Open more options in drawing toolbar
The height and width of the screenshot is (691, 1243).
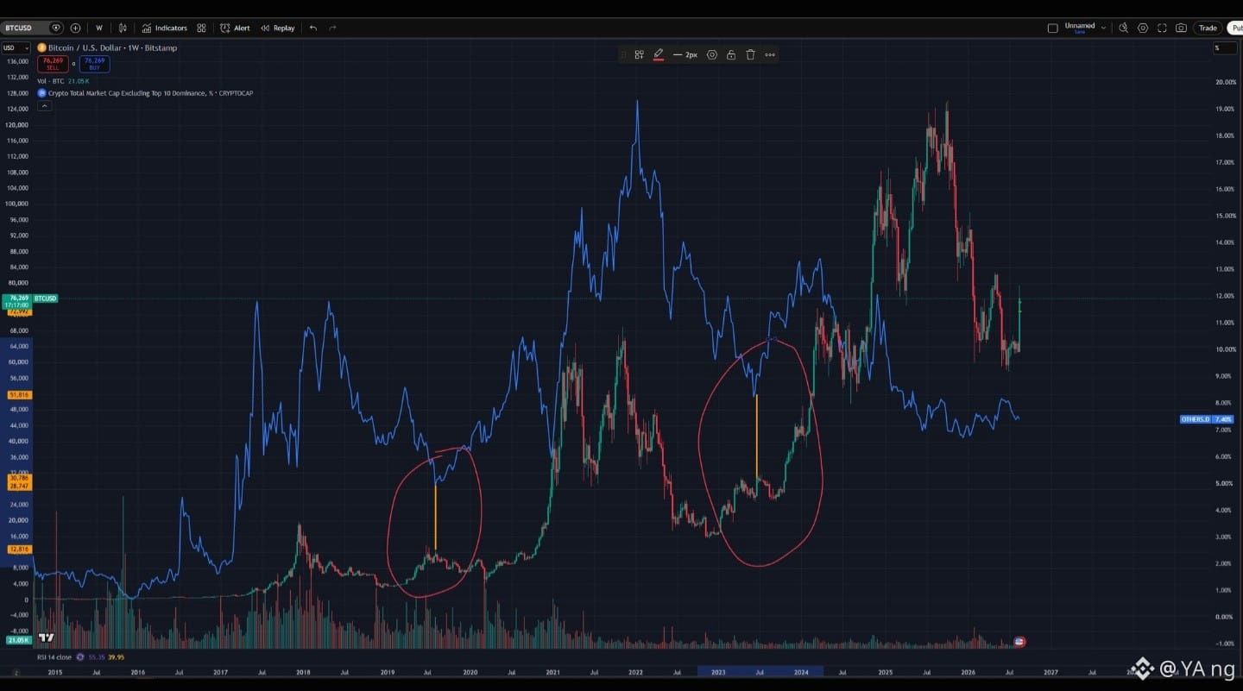click(770, 54)
